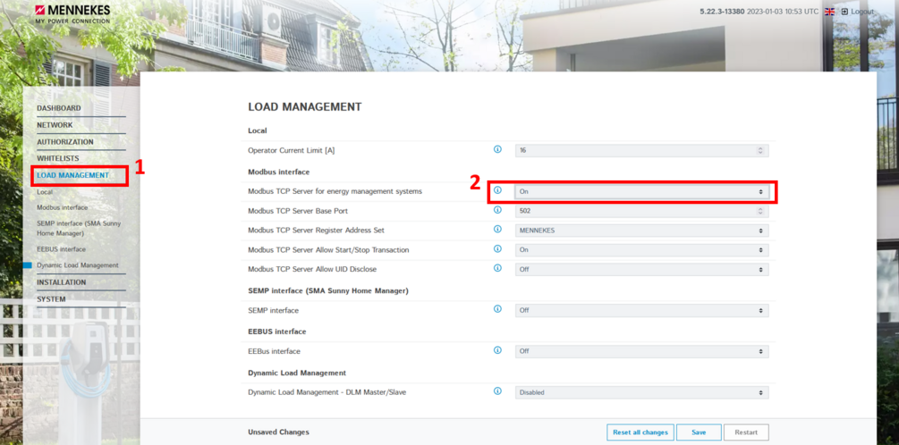Click info icon for DLM Master/Slave

pyautogui.click(x=497, y=391)
